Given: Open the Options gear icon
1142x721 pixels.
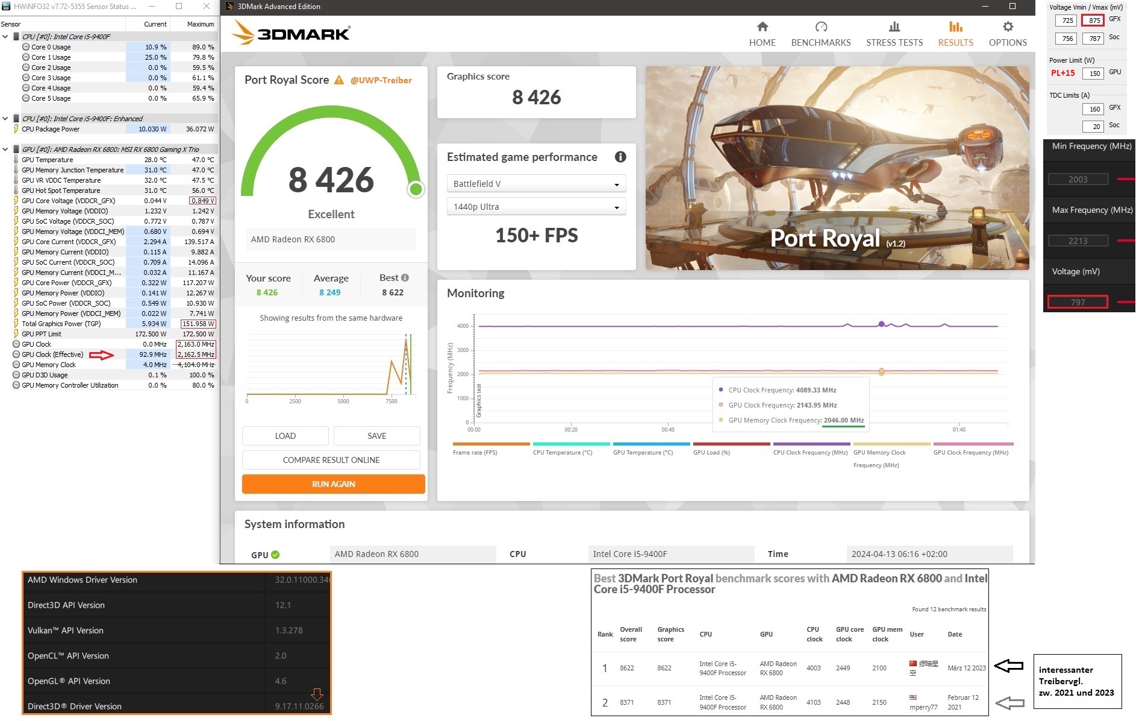Looking at the screenshot, I should [x=1008, y=27].
